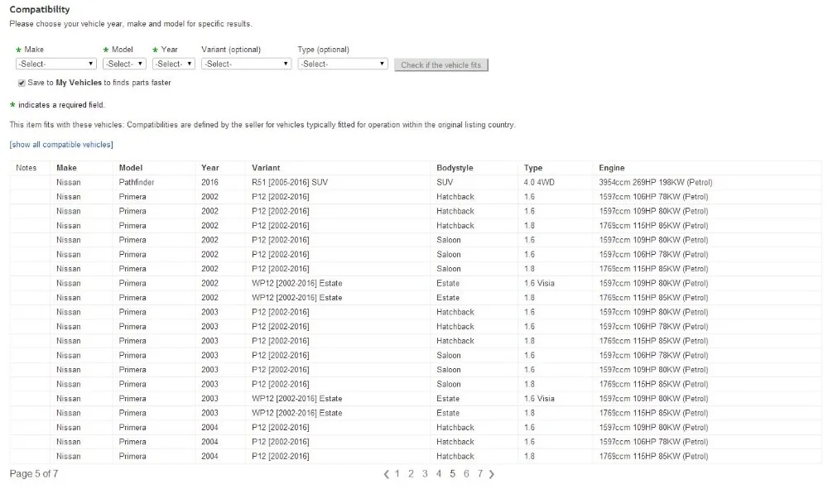Click 1.6 Visia type in 2003 Estate row
Viewport: 828px width, 489px height.
(539, 399)
